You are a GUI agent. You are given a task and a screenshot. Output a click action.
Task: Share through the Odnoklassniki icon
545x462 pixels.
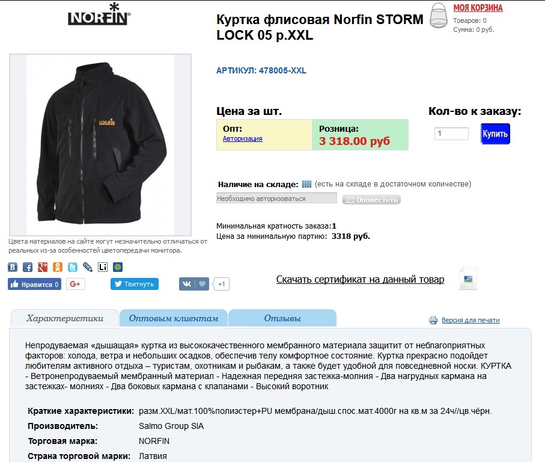[57, 267]
